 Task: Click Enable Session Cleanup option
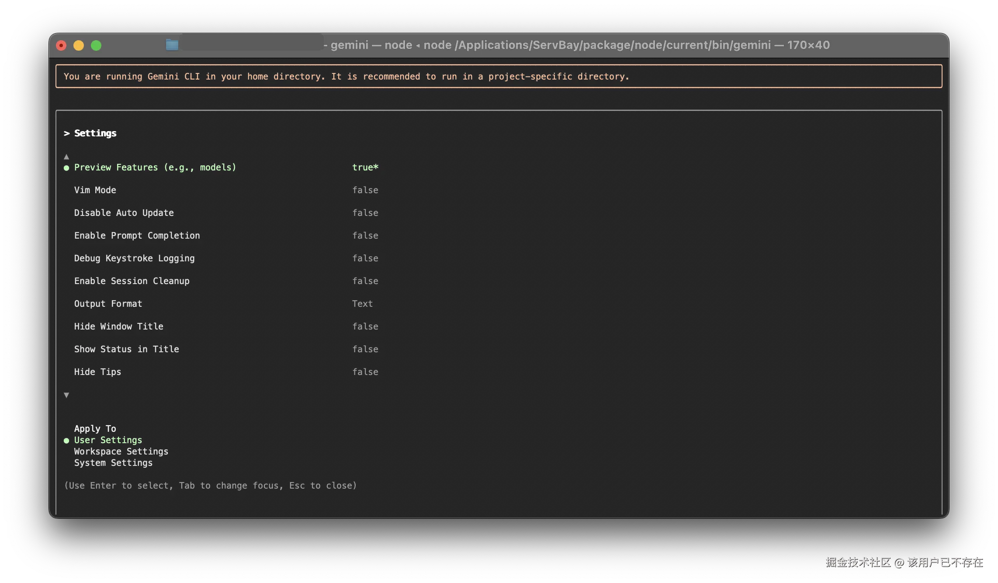[132, 281]
